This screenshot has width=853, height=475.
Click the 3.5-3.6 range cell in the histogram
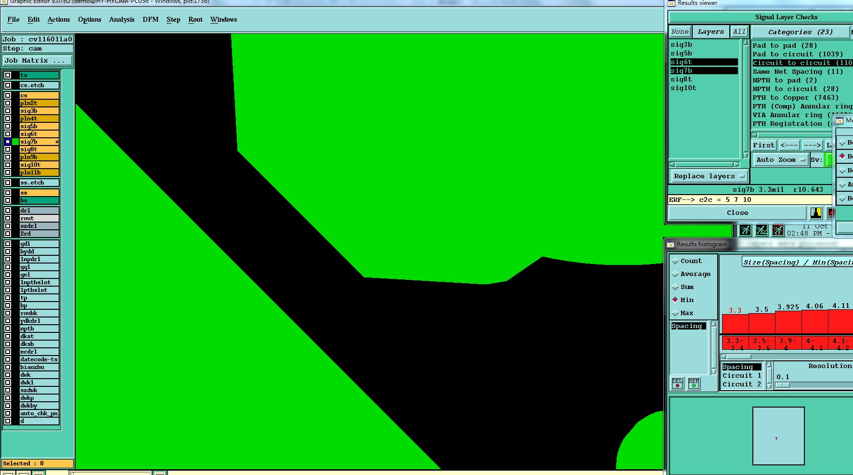pyautogui.click(x=762, y=343)
